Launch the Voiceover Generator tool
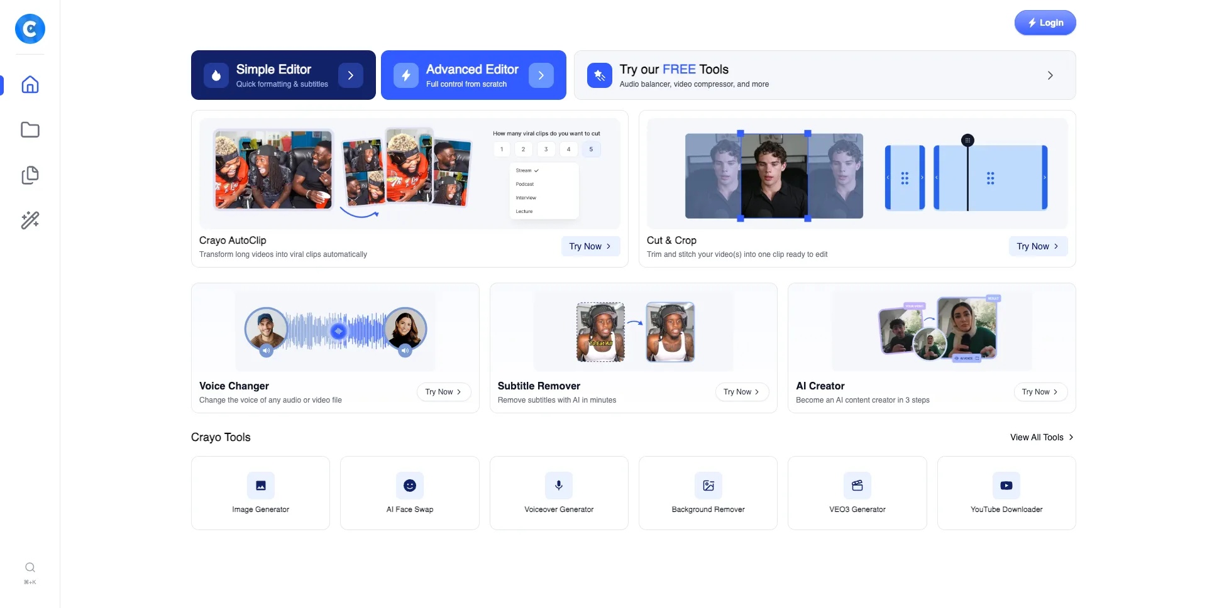Image resolution: width=1207 pixels, height=608 pixels. point(558,493)
